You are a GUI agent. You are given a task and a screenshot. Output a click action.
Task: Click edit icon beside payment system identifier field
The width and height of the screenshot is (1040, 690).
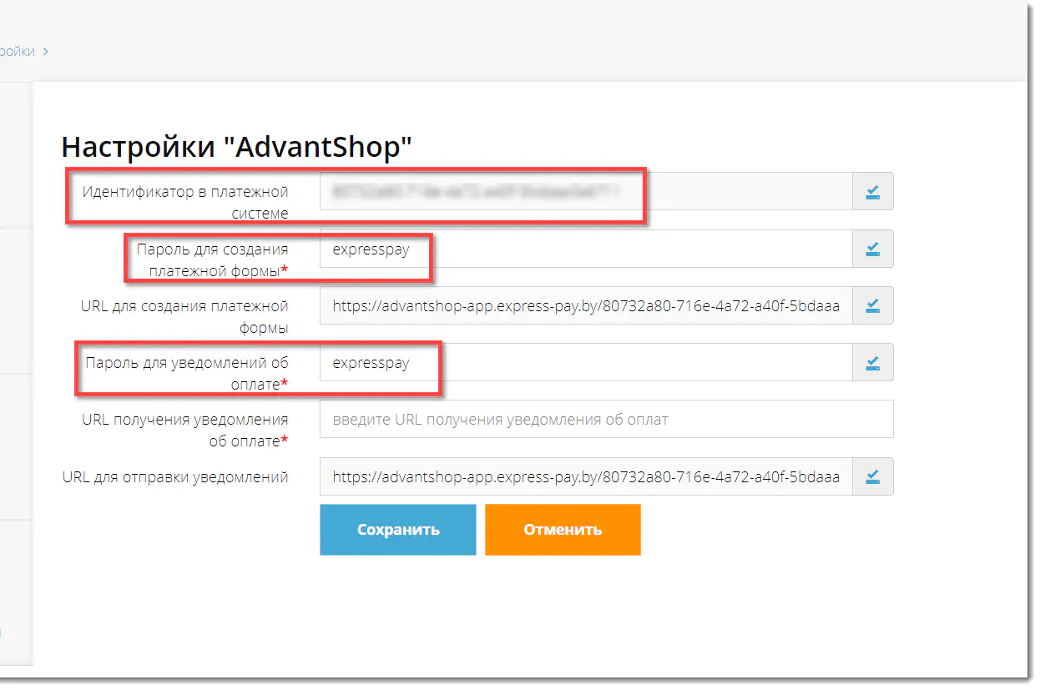(872, 192)
